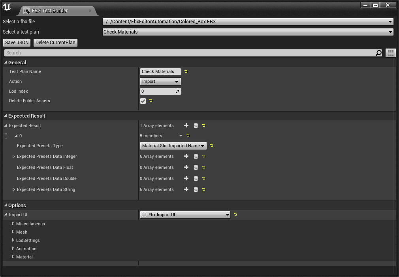Click the search magnifying glass icon
Screen dimensions: 399x277
tap(378, 52)
